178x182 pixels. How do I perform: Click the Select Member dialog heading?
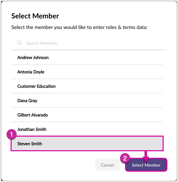click(x=35, y=16)
